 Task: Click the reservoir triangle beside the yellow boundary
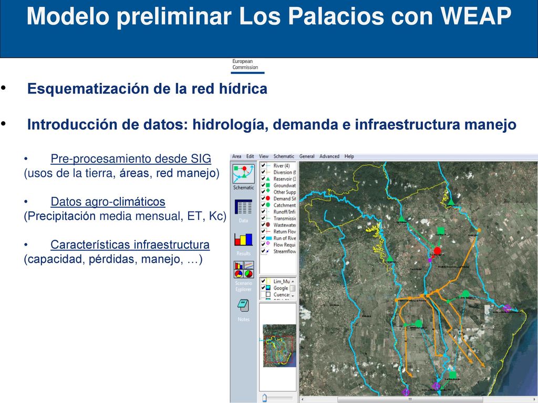coord(390,258)
